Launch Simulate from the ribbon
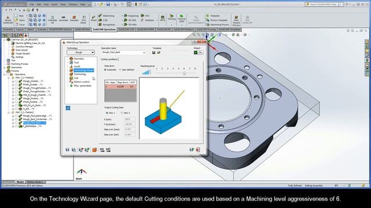The height and width of the screenshot is (208, 371). tap(74, 19)
